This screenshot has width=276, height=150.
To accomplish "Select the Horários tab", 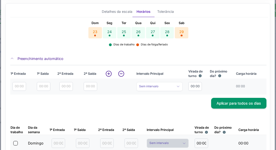I will point(143,12).
